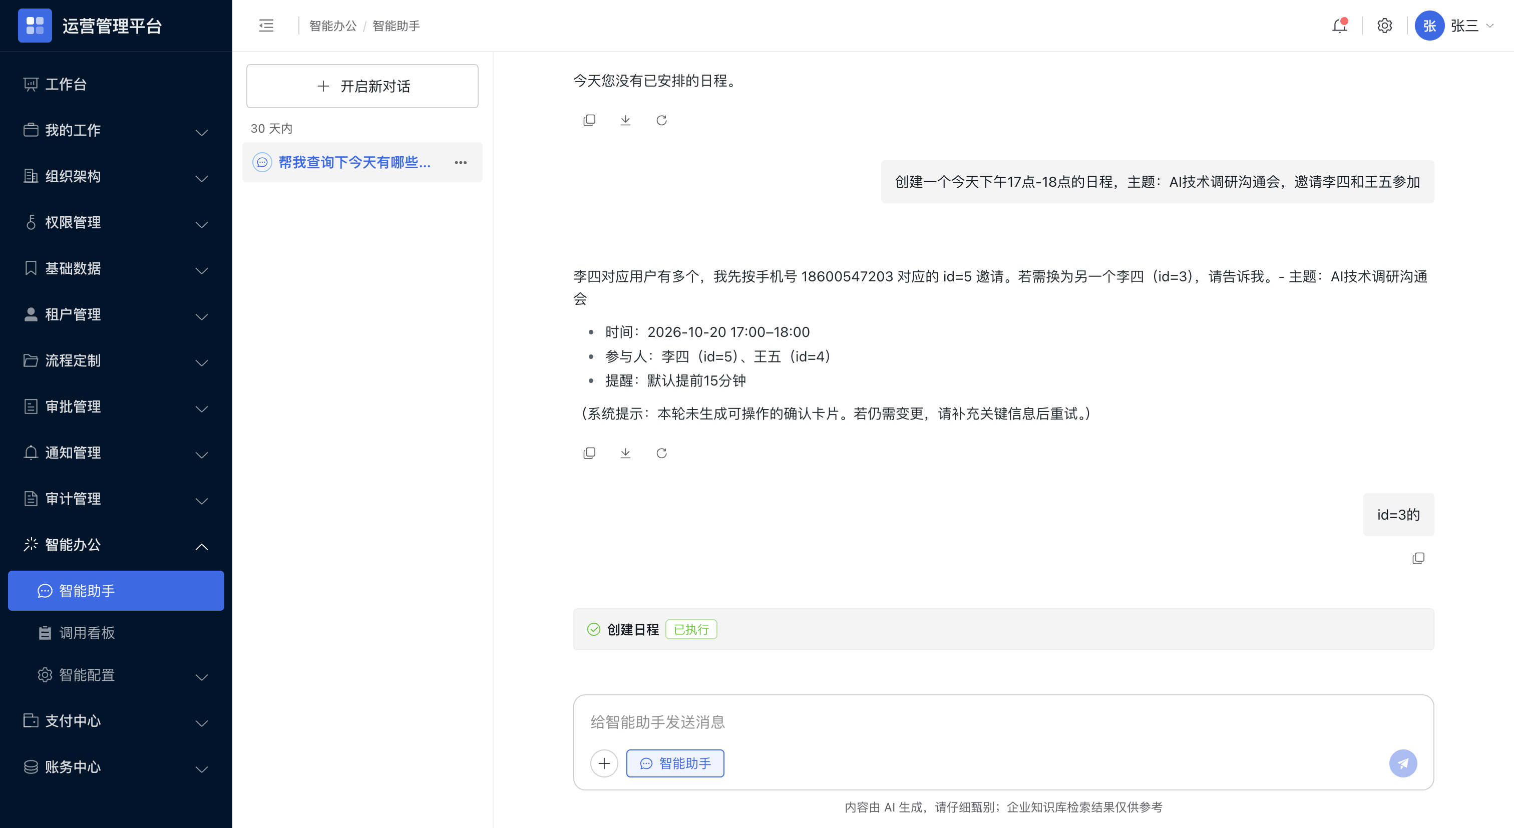Copy the reply '今天您没有已安排的日程'

click(x=589, y=120)
